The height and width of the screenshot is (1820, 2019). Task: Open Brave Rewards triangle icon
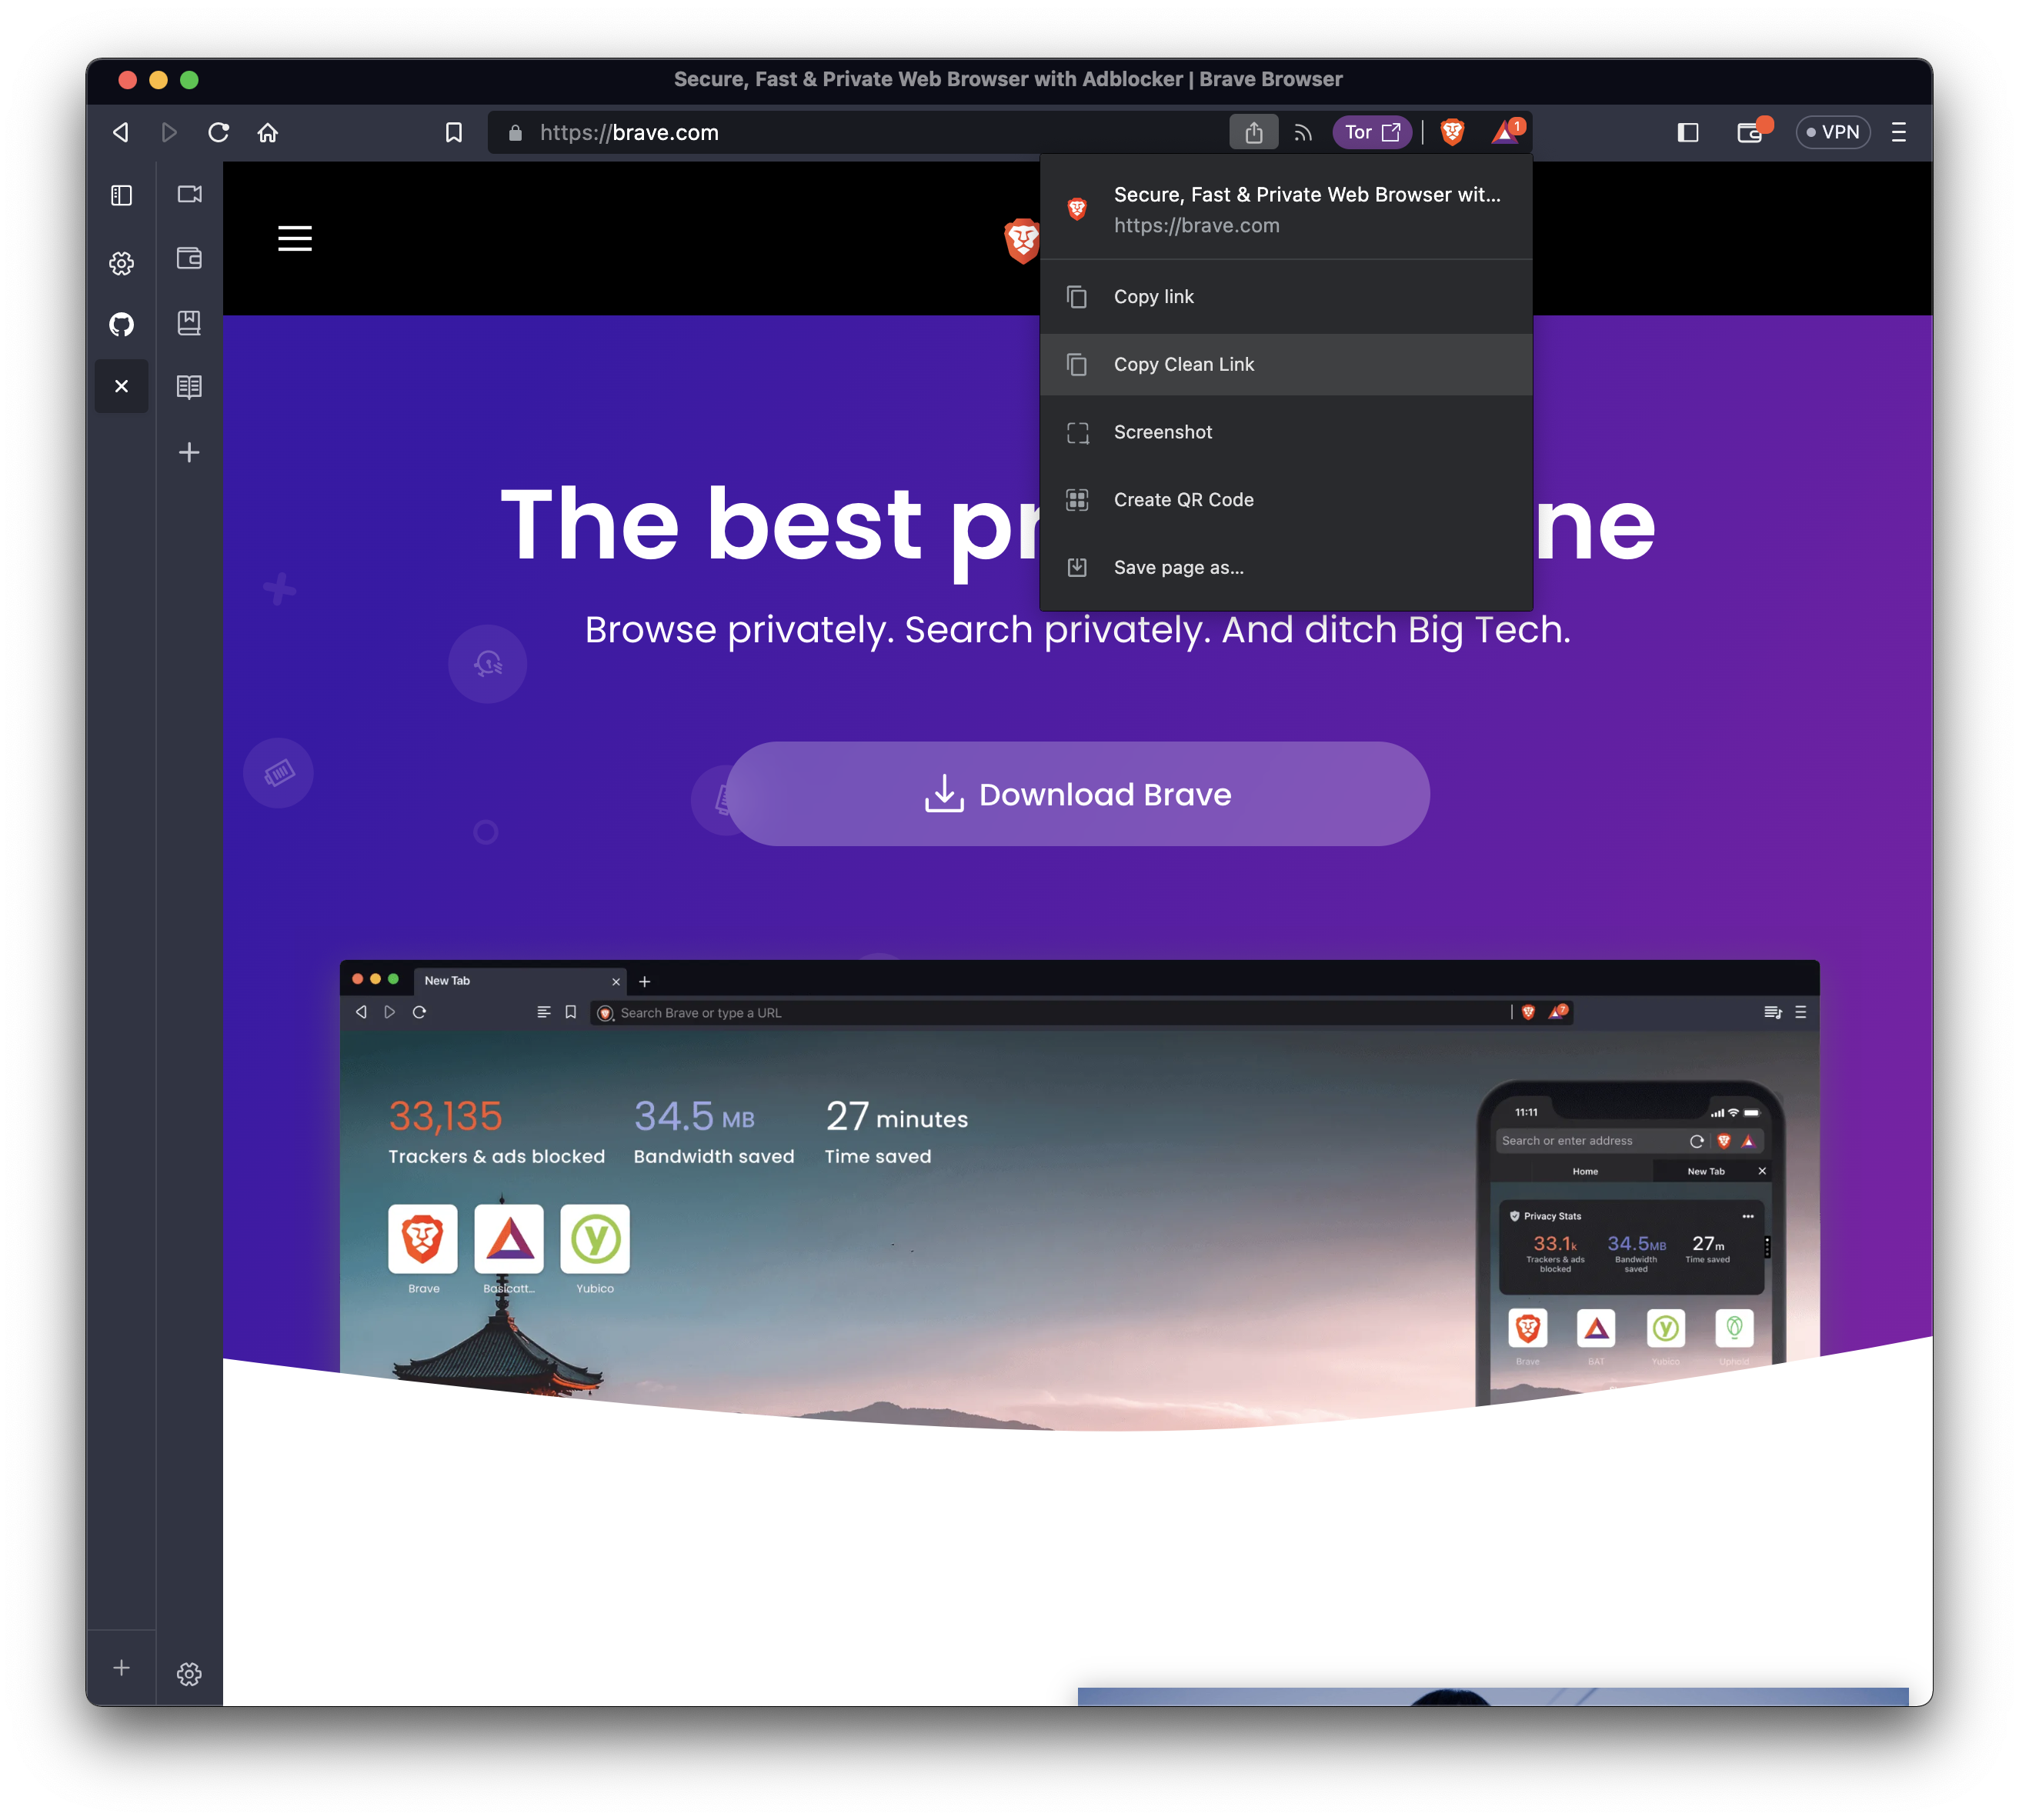pos(1507,132)
